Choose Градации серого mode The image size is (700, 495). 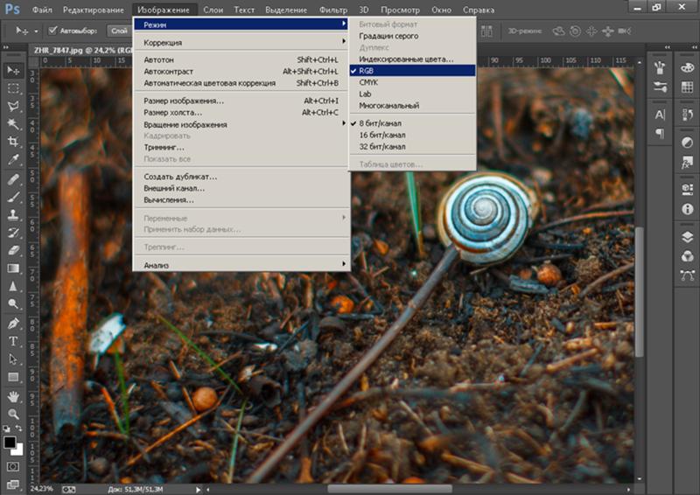pyautogui.click(x=412, y=36)
